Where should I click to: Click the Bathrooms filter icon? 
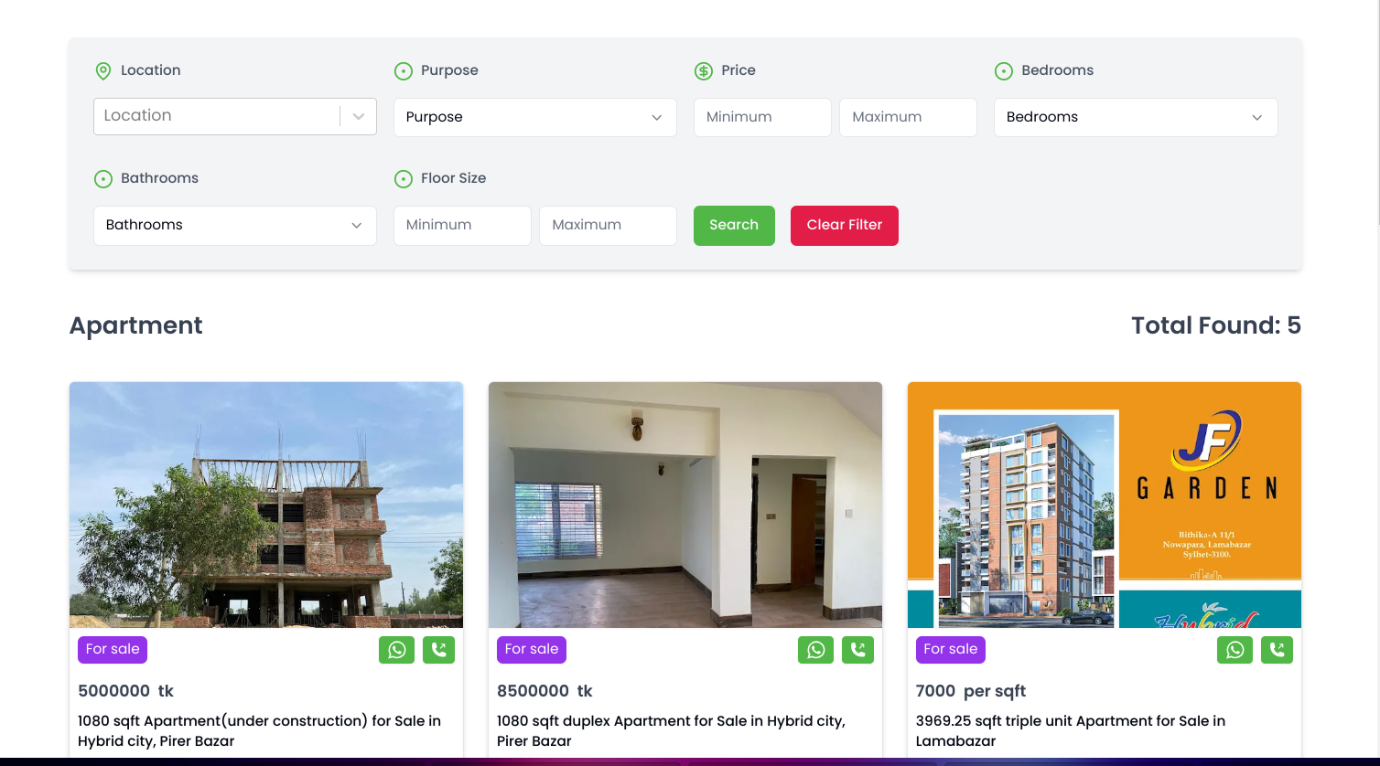pyautogui.click(x=102, y=178)
